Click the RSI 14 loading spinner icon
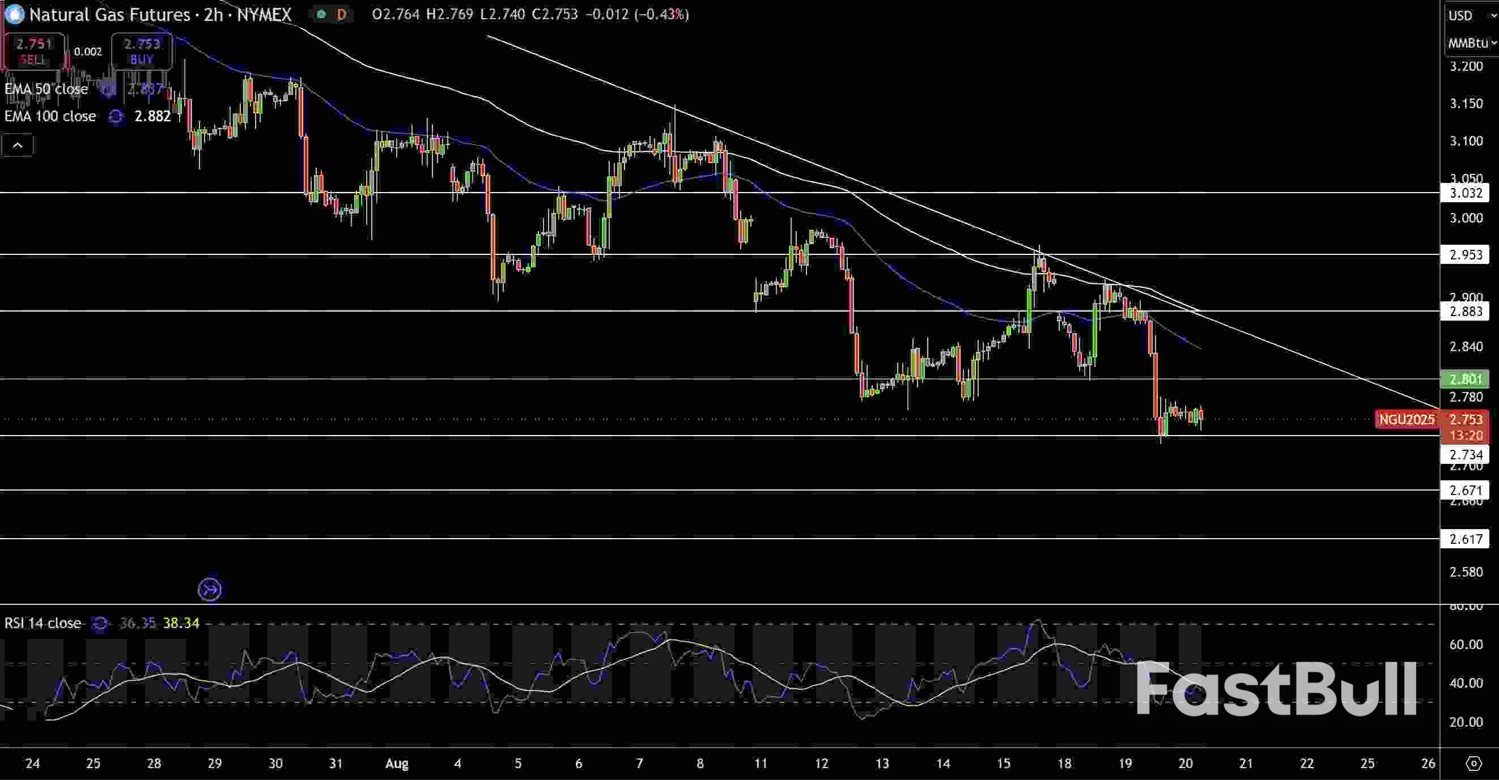This screenshot has height=780, width=1499. pyautogui.click(x=100, y=624)
